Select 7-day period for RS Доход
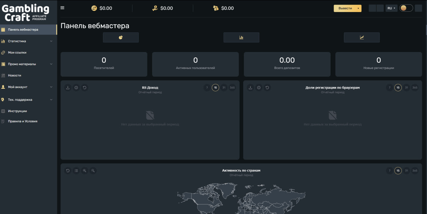 [207, 88]
